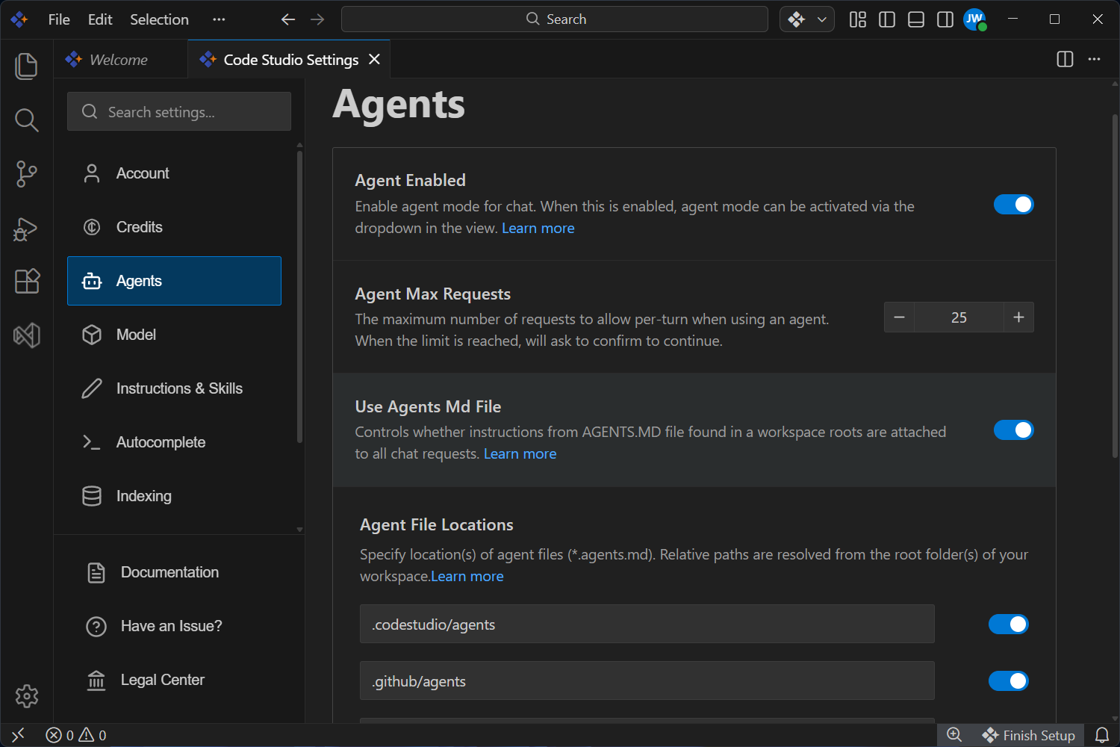
Task: Go back with the left arrow
Action: click(x=288, y=19)
